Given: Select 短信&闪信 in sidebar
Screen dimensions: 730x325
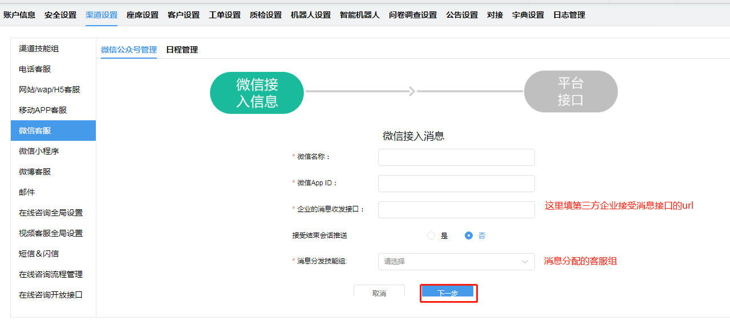Looking at the screenshot, I should tap(53, 254).
